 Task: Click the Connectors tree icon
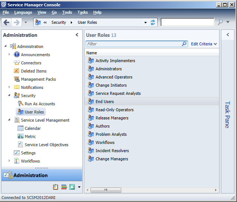coord(17,62)
